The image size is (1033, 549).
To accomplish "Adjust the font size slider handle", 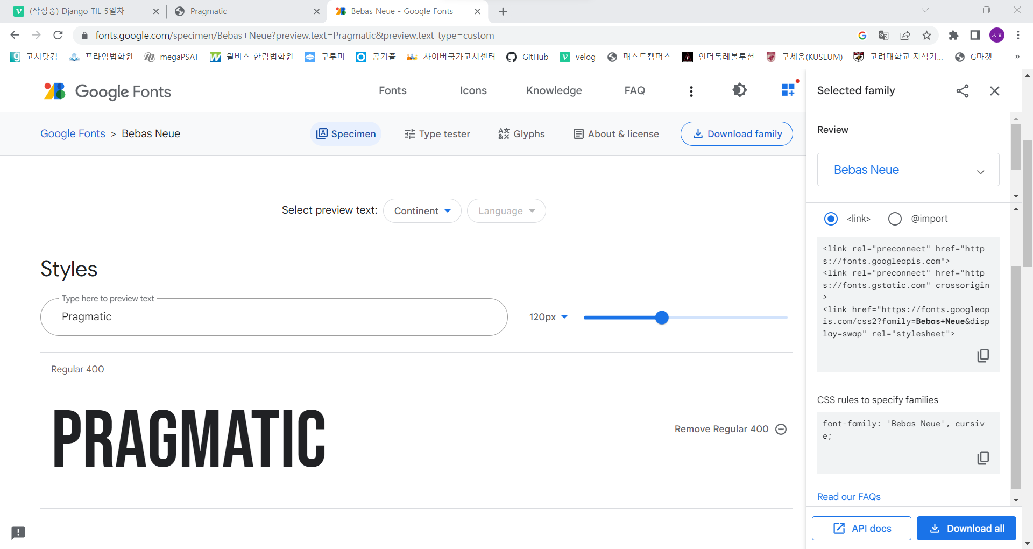I will (x=662, y=318).
